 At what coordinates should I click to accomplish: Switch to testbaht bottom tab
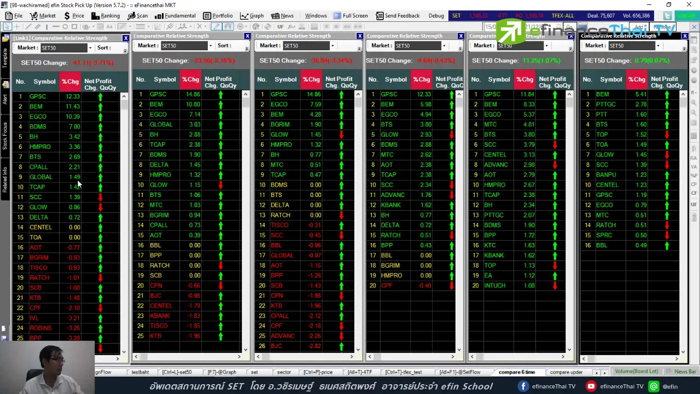tap(140, 372)
